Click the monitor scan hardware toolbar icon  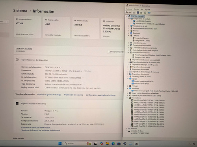click(x=149, y=13)
